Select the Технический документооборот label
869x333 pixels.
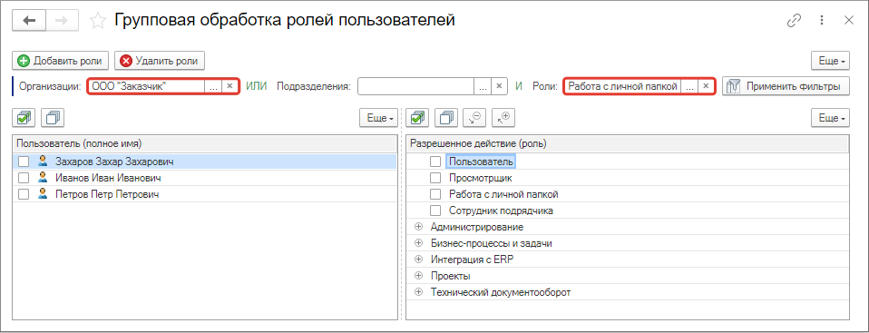click(x=501, y=292)
